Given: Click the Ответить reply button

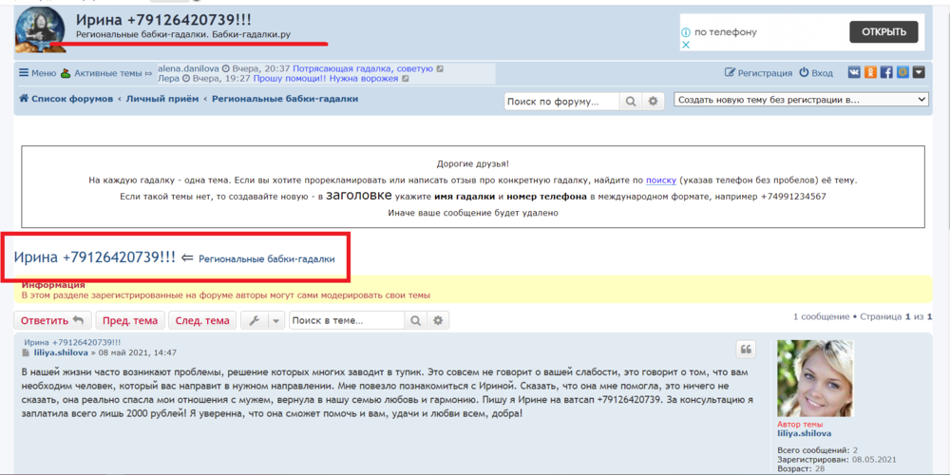Looking at the screenshot, I should tap(52, 321).
